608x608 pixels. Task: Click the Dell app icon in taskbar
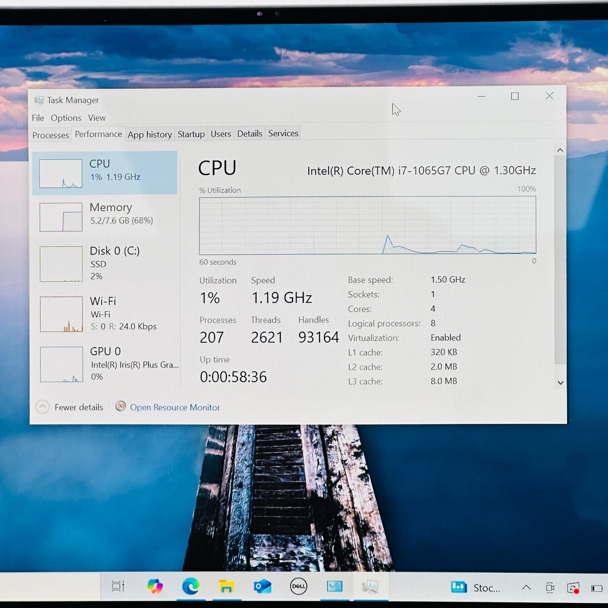299,586
